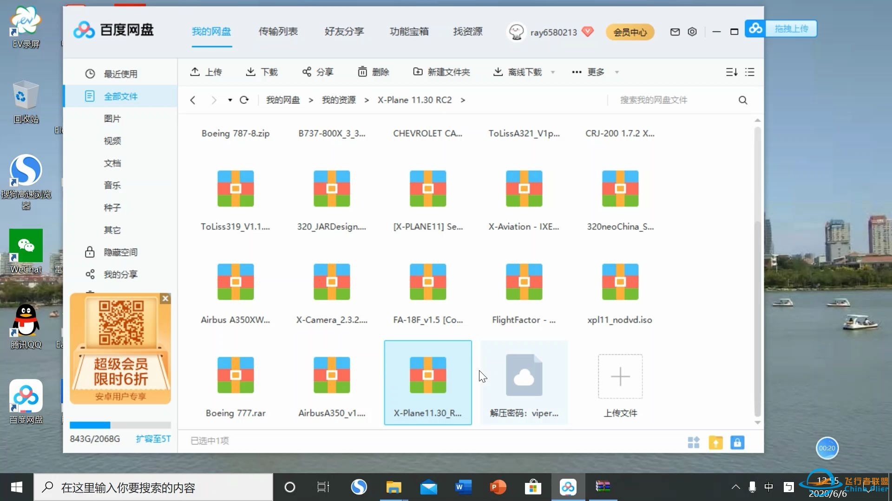
Task: Go forward with the right arrow
Action: [214, 100]
